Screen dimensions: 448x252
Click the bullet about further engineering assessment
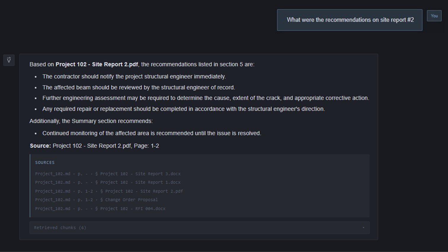(206, 98)
